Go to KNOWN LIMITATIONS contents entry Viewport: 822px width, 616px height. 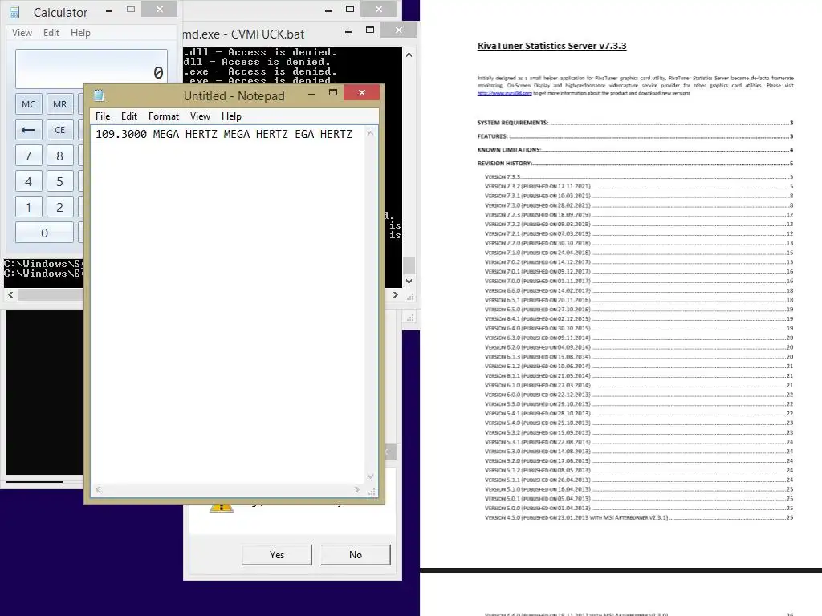tap(635, 150)
